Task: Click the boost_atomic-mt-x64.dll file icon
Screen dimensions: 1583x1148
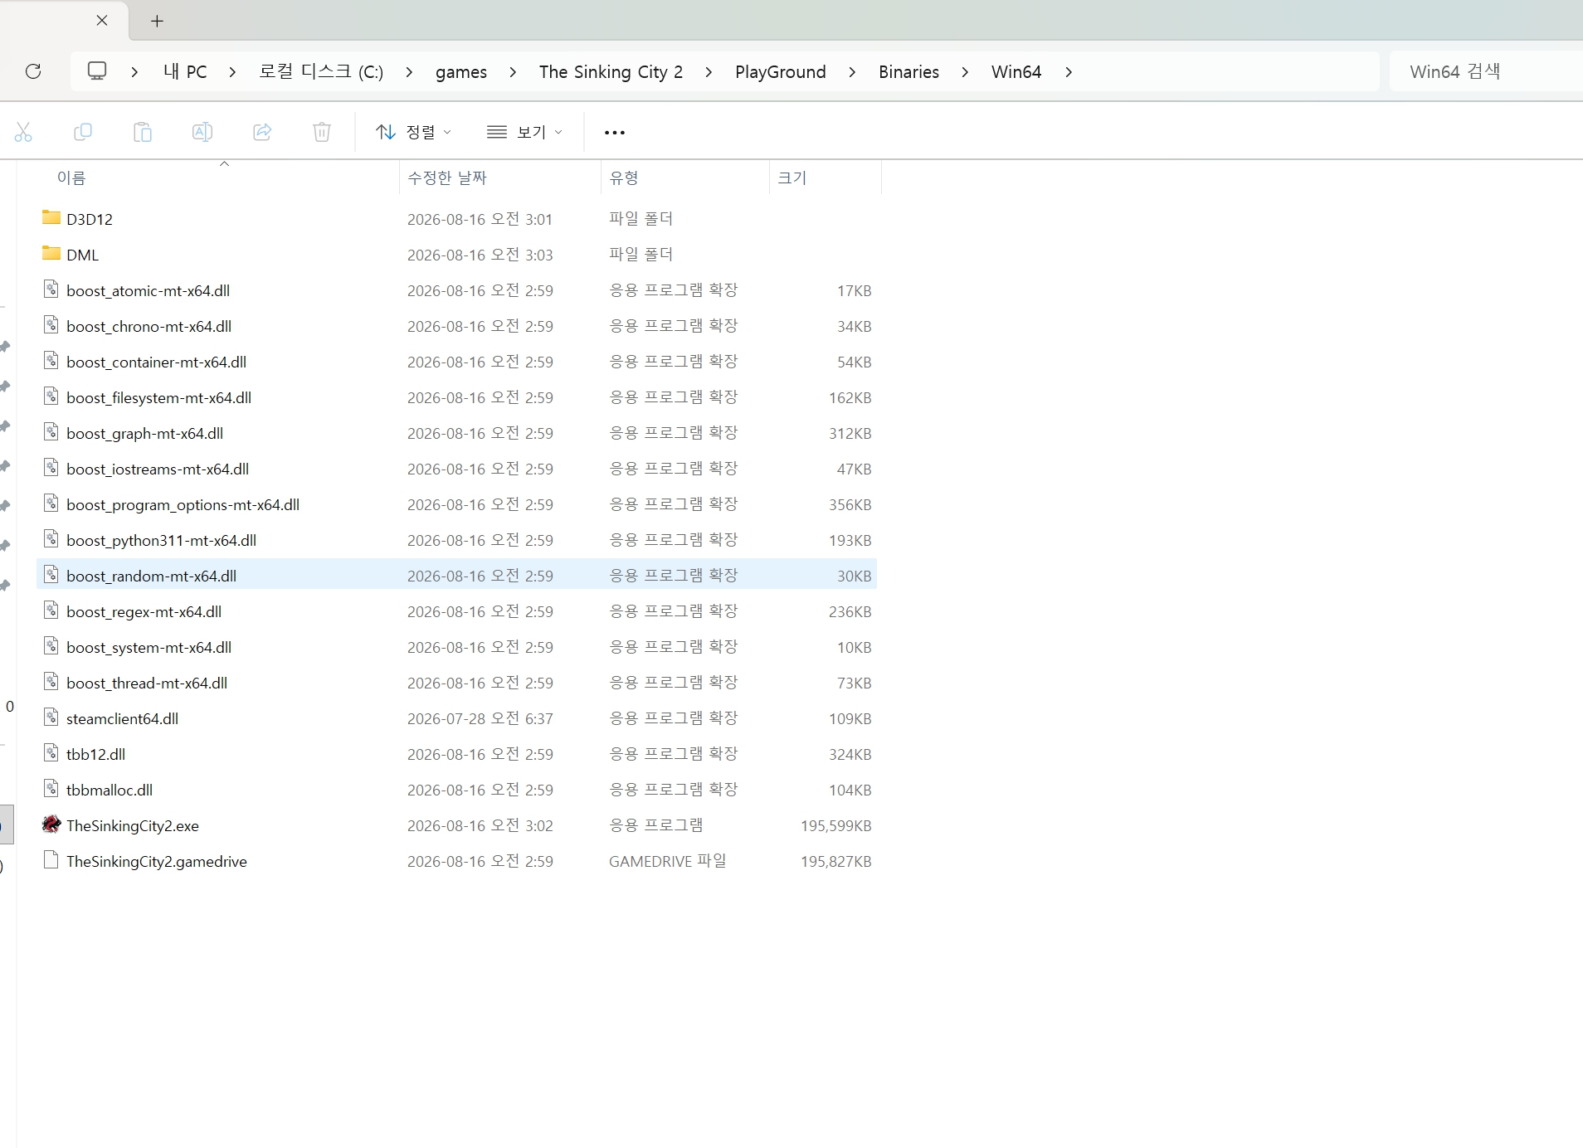Action: pyautogui.click(x=51, y=289)
